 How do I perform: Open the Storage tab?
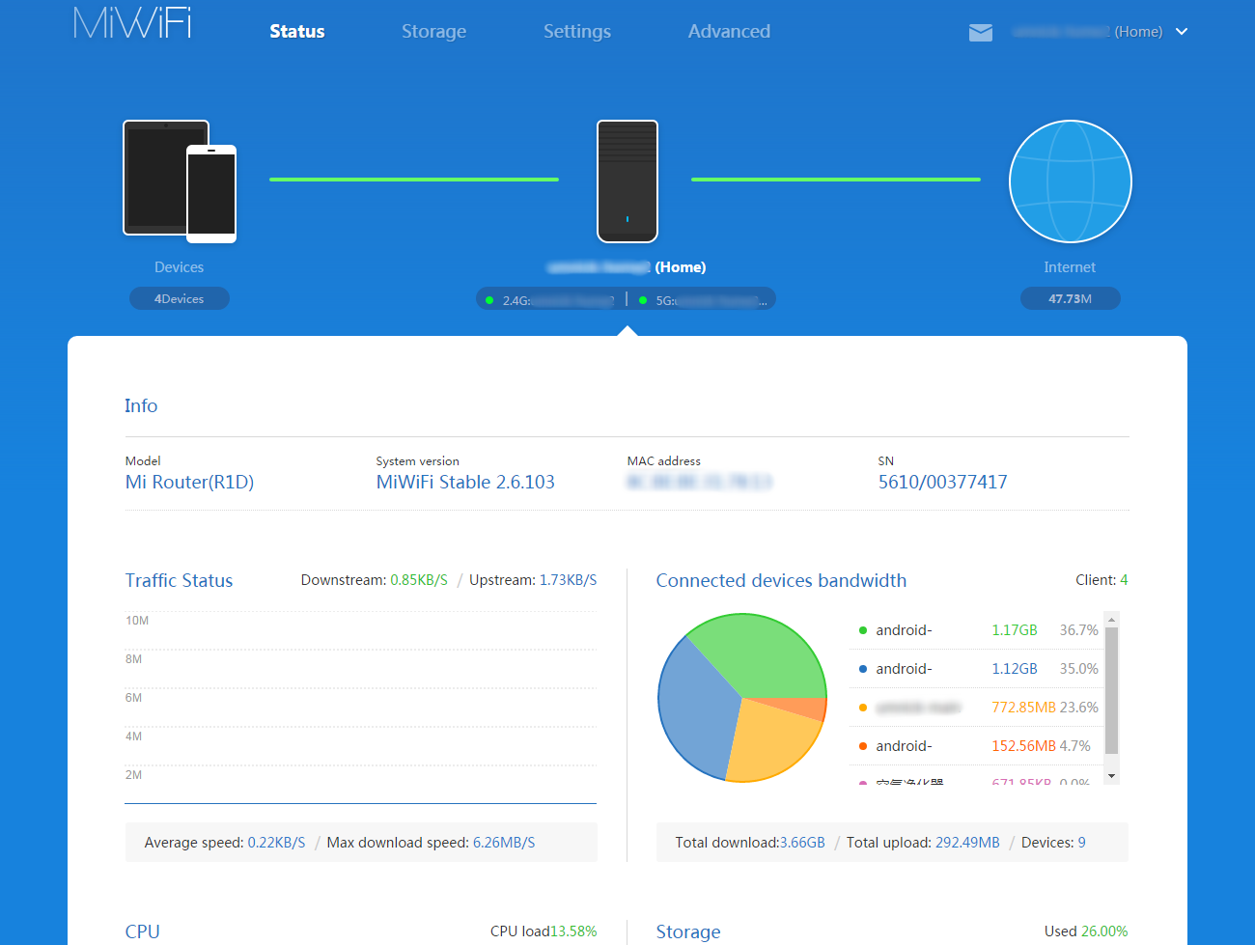pyautogui.click(x=433, y=31)
